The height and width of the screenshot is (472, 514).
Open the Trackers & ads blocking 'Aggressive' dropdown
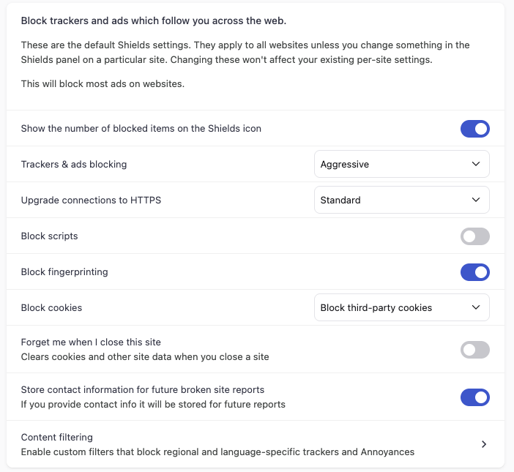coord(401,165)
